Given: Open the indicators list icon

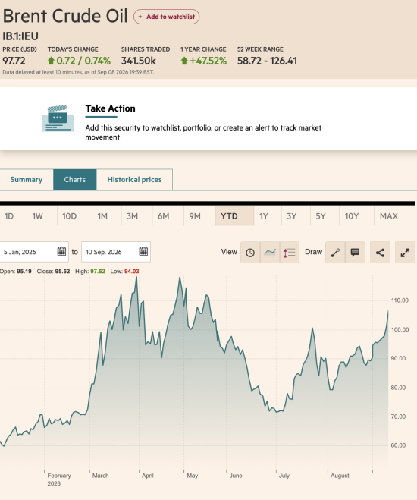Looking at the screenshot, I should [290, 253].
